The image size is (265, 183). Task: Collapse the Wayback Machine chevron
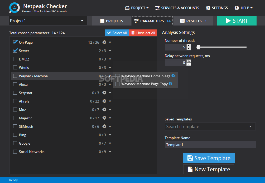[x=110, y=76]
